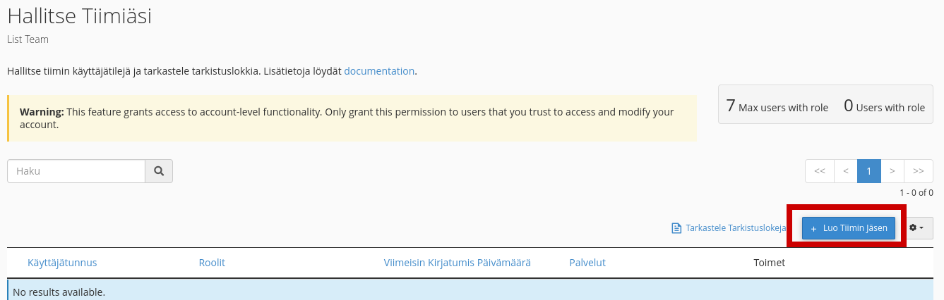Go to next page using > arrow

tap(892, 171)
